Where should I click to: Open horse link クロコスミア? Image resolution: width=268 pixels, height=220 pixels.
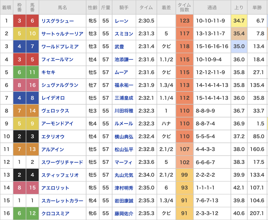tap(55, 213)
